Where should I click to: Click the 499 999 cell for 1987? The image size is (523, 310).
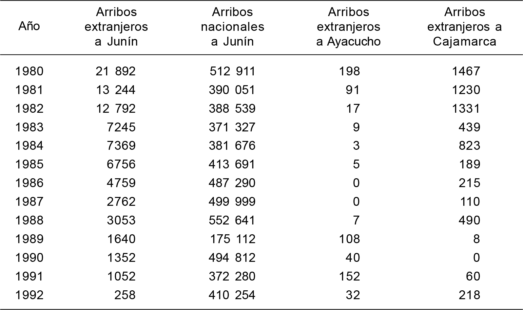pyautogui.click(x=232, y=202)
